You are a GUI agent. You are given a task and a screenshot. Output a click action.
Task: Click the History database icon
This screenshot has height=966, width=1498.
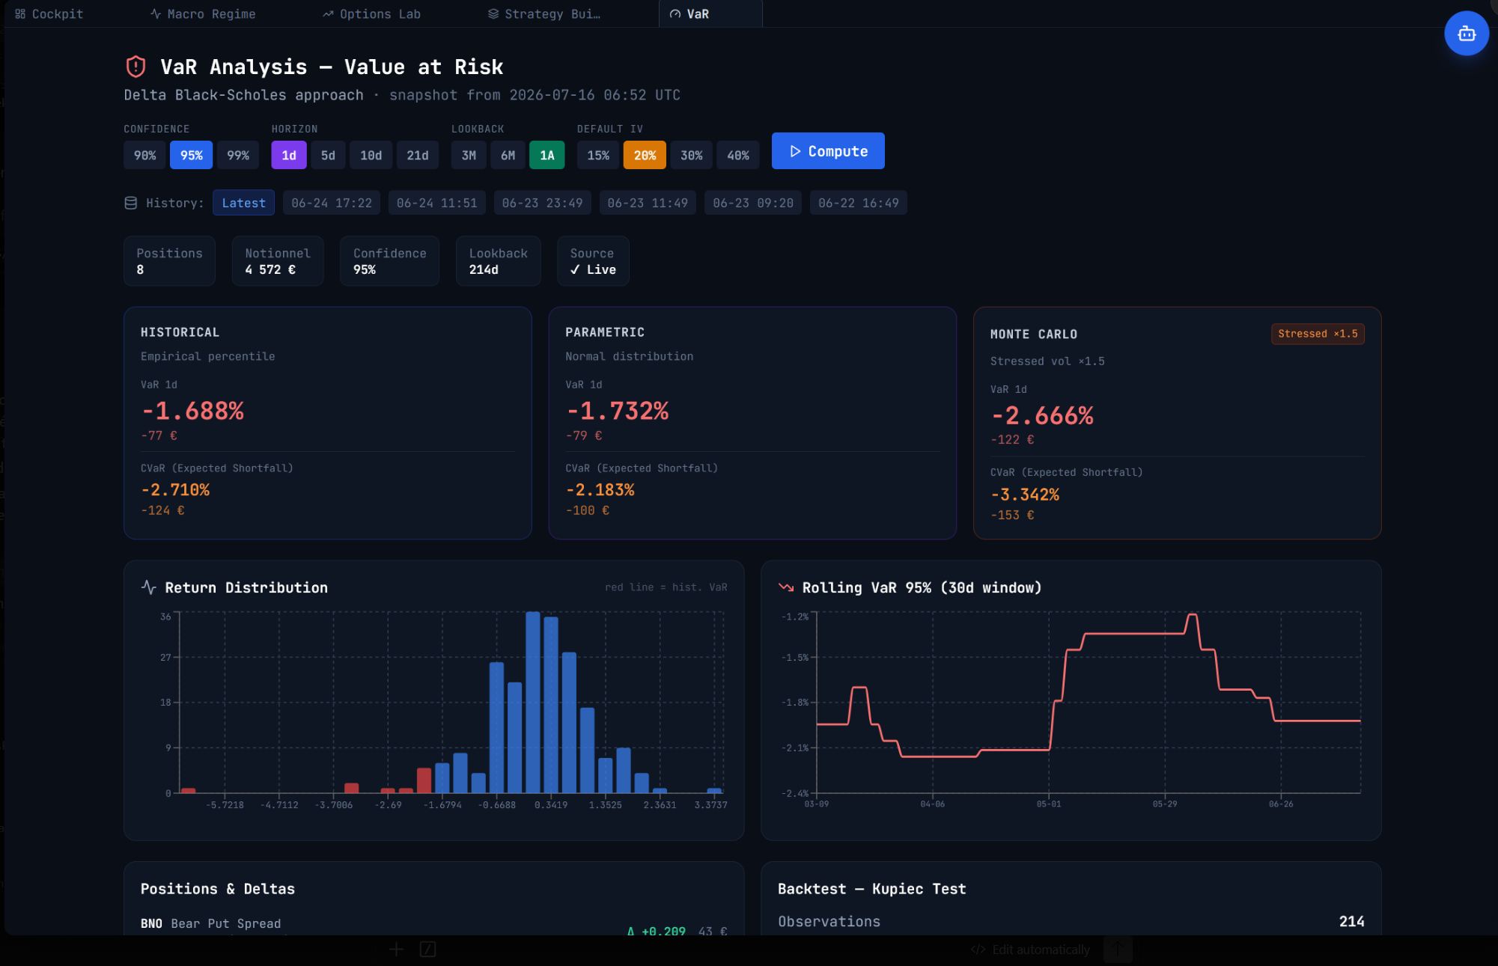coord(130,203)
